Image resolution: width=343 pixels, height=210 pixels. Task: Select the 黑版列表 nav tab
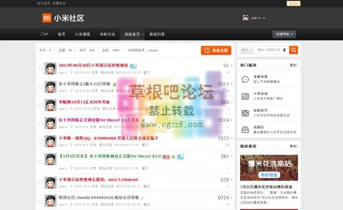(x=157, y=34)
